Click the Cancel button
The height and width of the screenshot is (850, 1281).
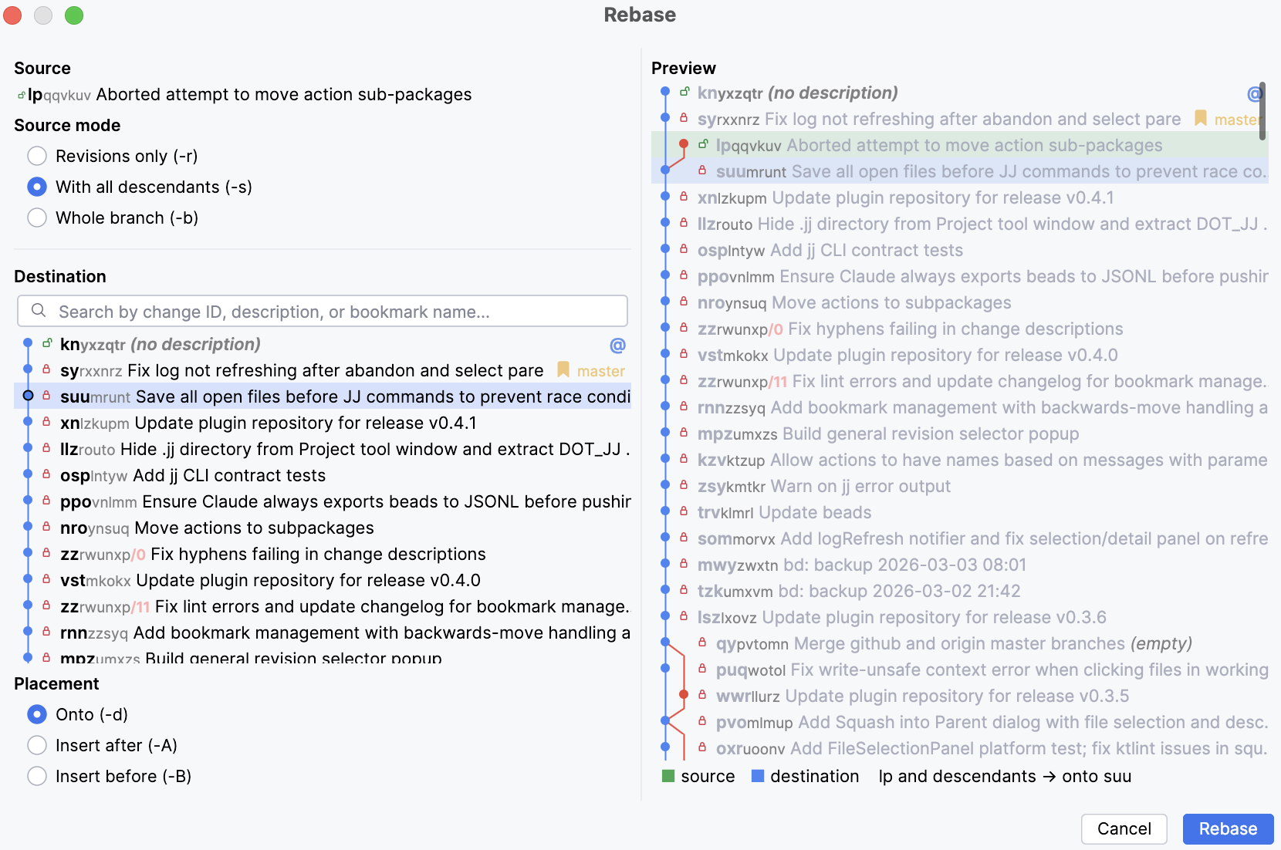(x=1124, y=828)
